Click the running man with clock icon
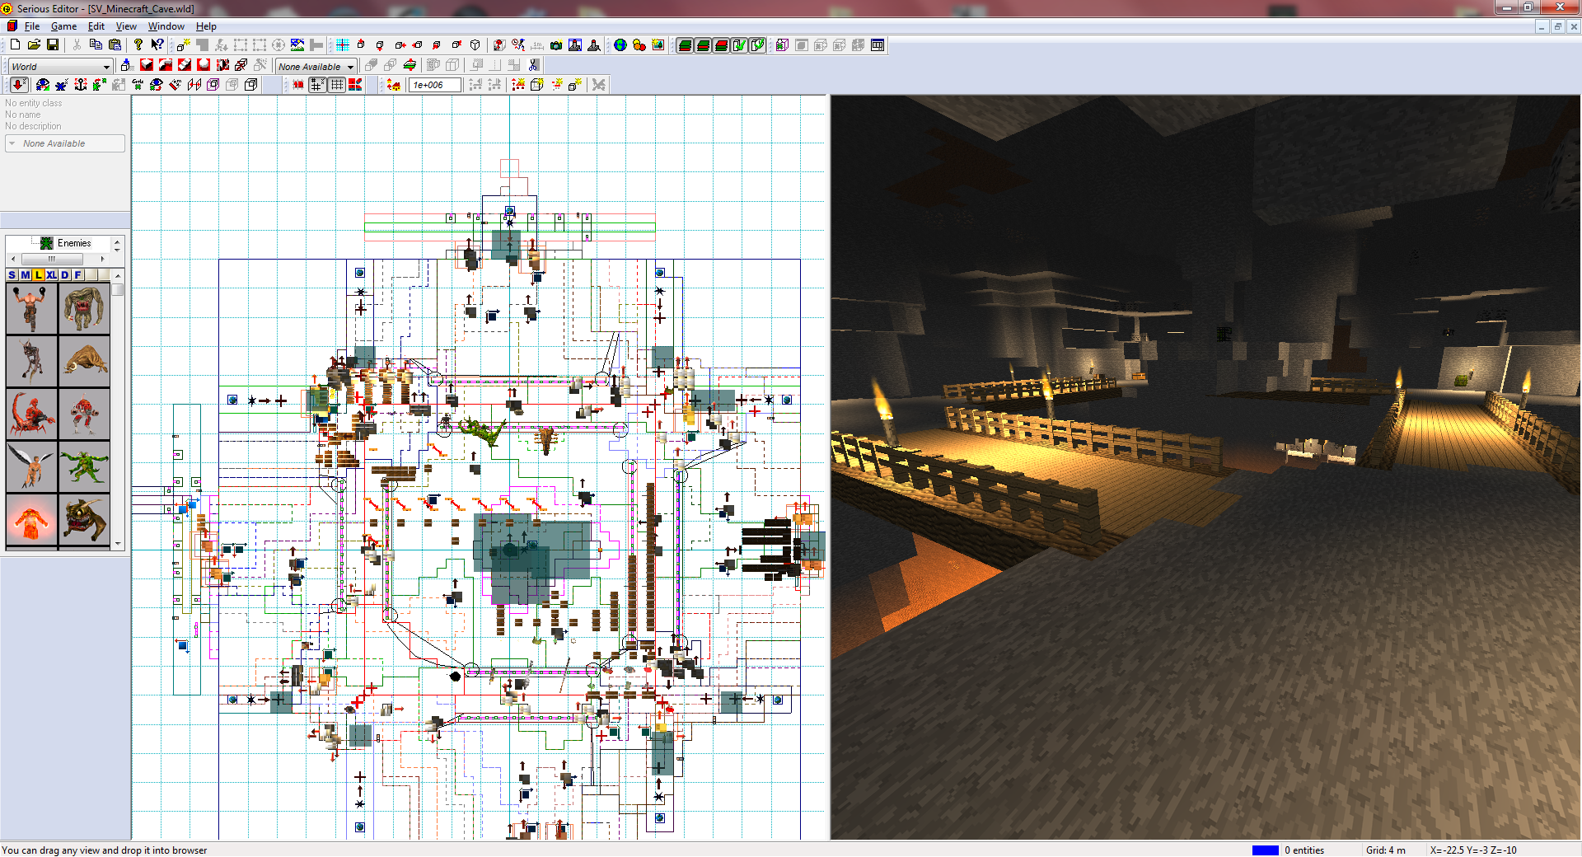 [518, 44]
